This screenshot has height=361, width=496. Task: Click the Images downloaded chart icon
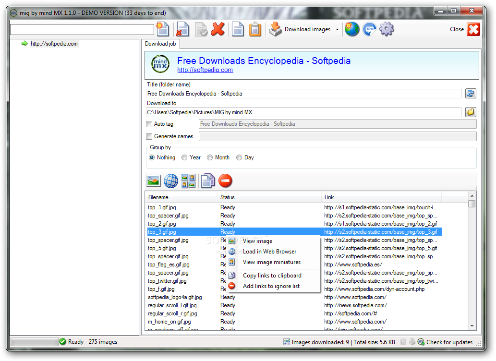point(287,342)
